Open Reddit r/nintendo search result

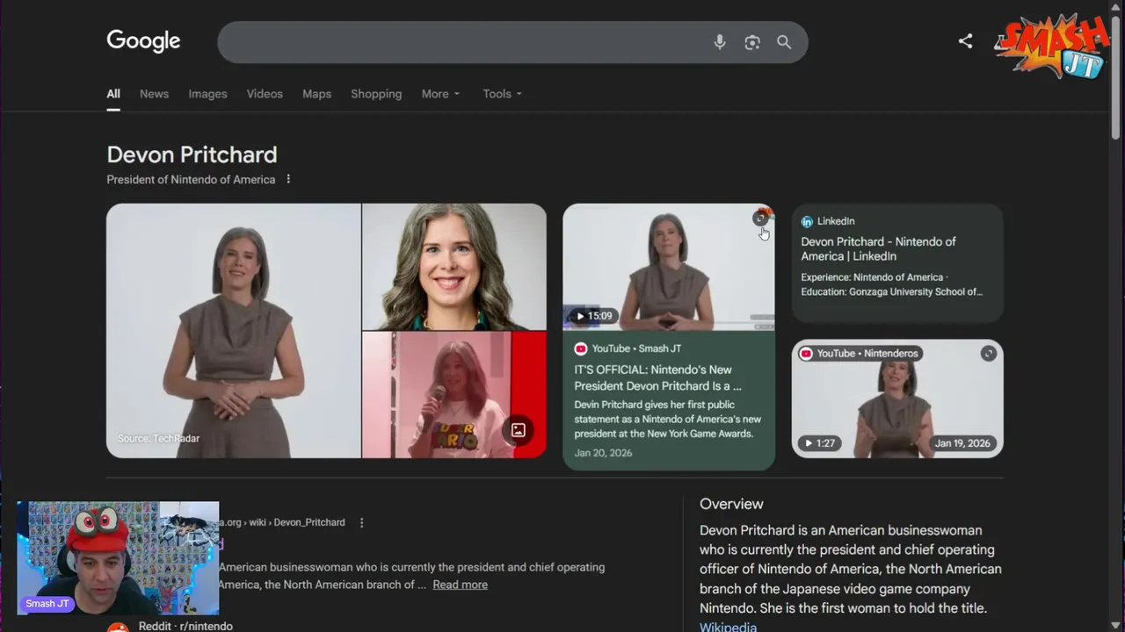pyautogui.click(x=185, y=626)
